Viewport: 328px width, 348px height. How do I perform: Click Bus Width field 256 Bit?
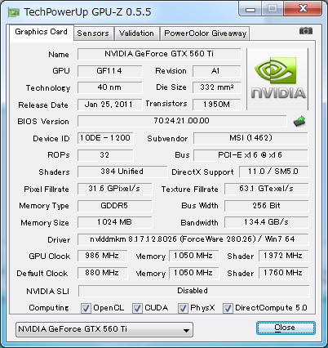[x=267, y=206]
